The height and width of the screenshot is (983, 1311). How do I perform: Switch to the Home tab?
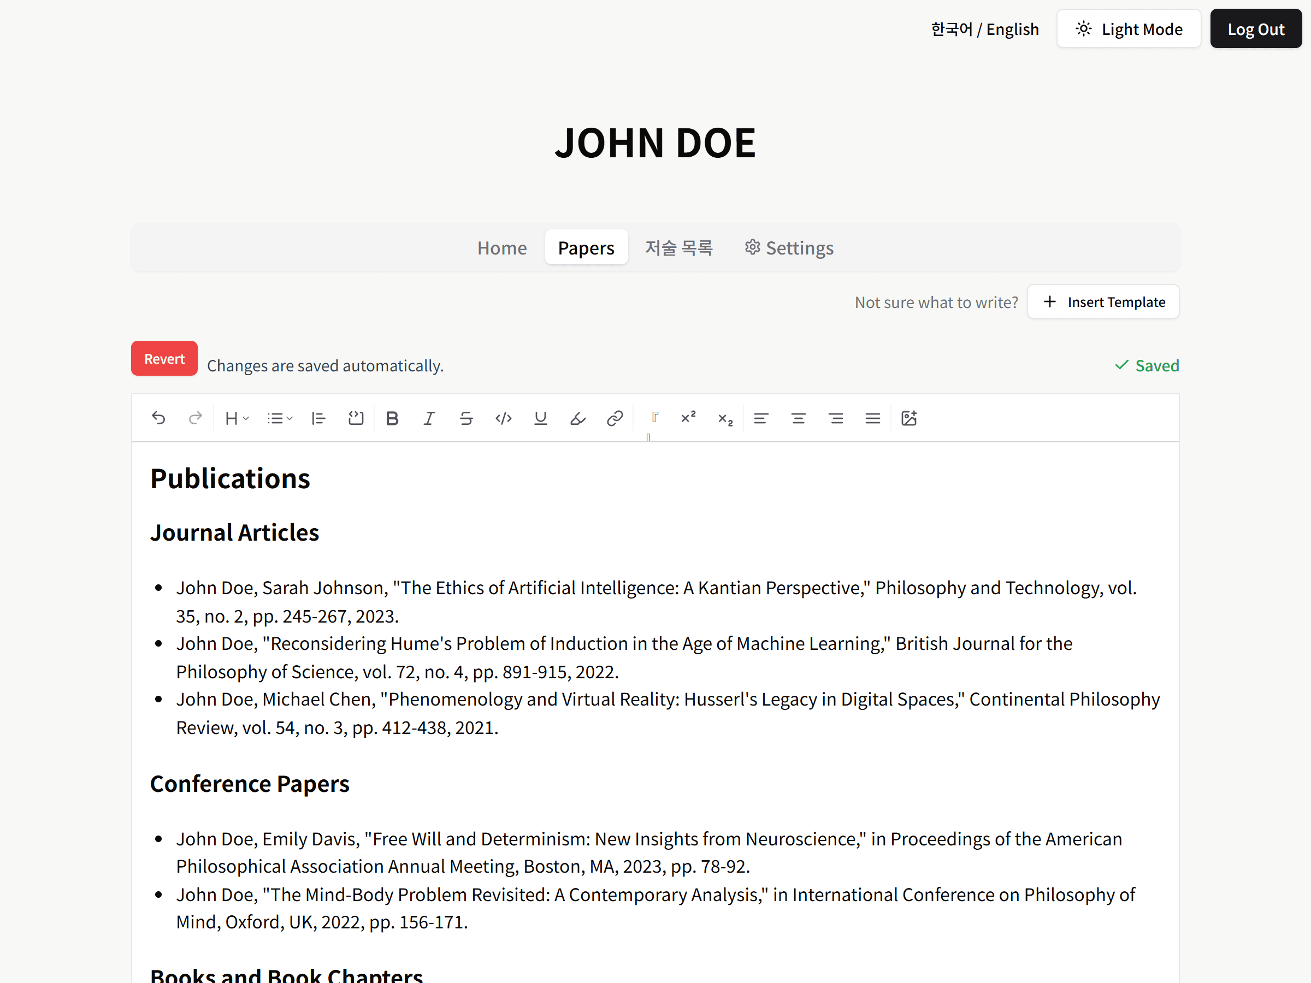coord(501,248)
